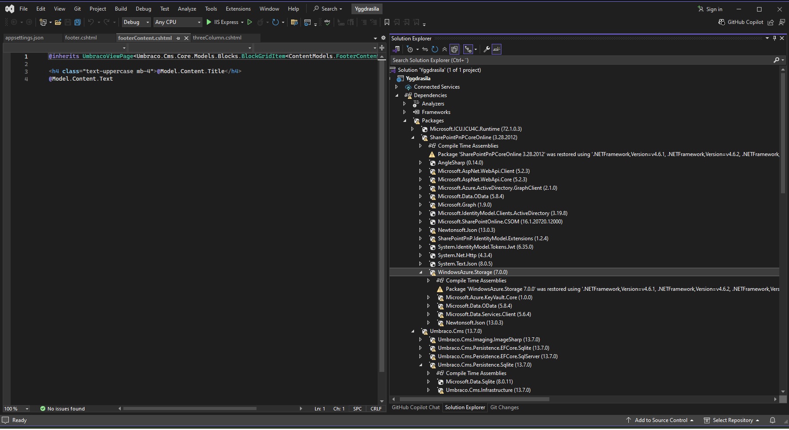Toggle auto-hide pin of Solution Explorer
This screenshot has width=789, height=430.
point(774,39)
